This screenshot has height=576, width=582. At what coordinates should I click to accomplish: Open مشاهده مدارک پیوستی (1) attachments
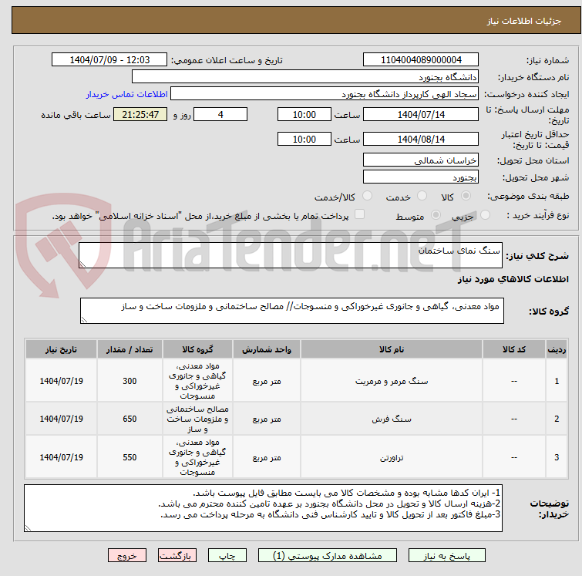(x=328, y=556)
